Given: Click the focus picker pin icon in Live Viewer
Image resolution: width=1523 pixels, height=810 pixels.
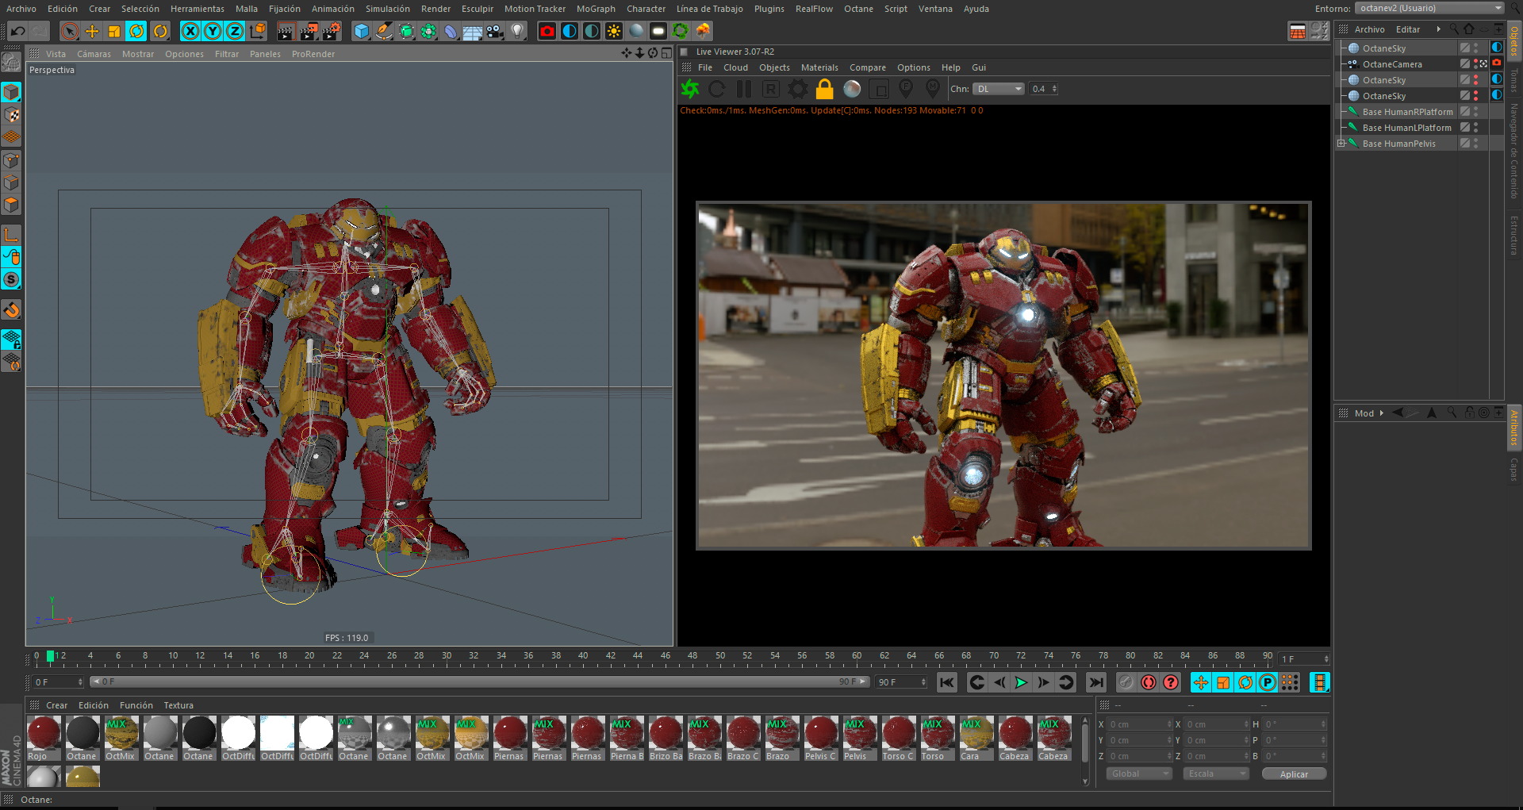Looking at the screenshot, I should click(906, 89).
